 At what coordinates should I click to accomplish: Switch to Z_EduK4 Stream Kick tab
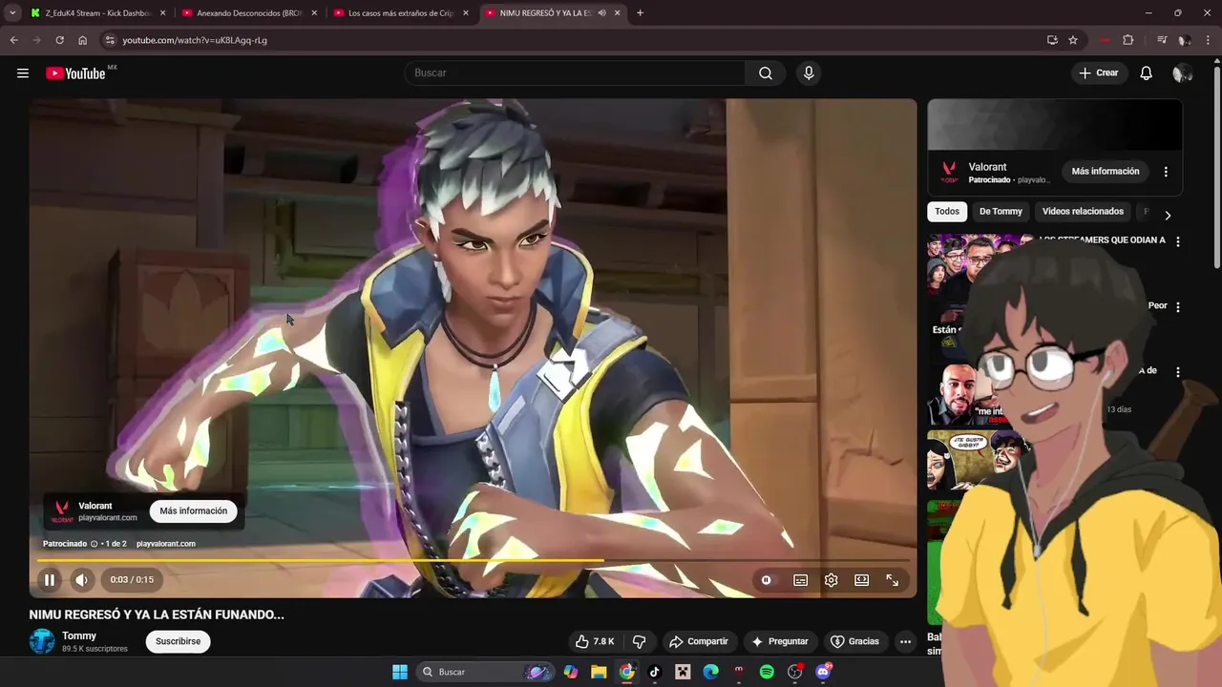pos(97,13)
